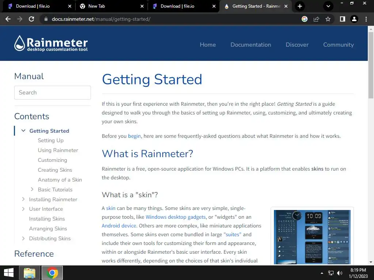Open the taskbar clock and date
This screenshot has width=374, height=280.
[358, 273]
